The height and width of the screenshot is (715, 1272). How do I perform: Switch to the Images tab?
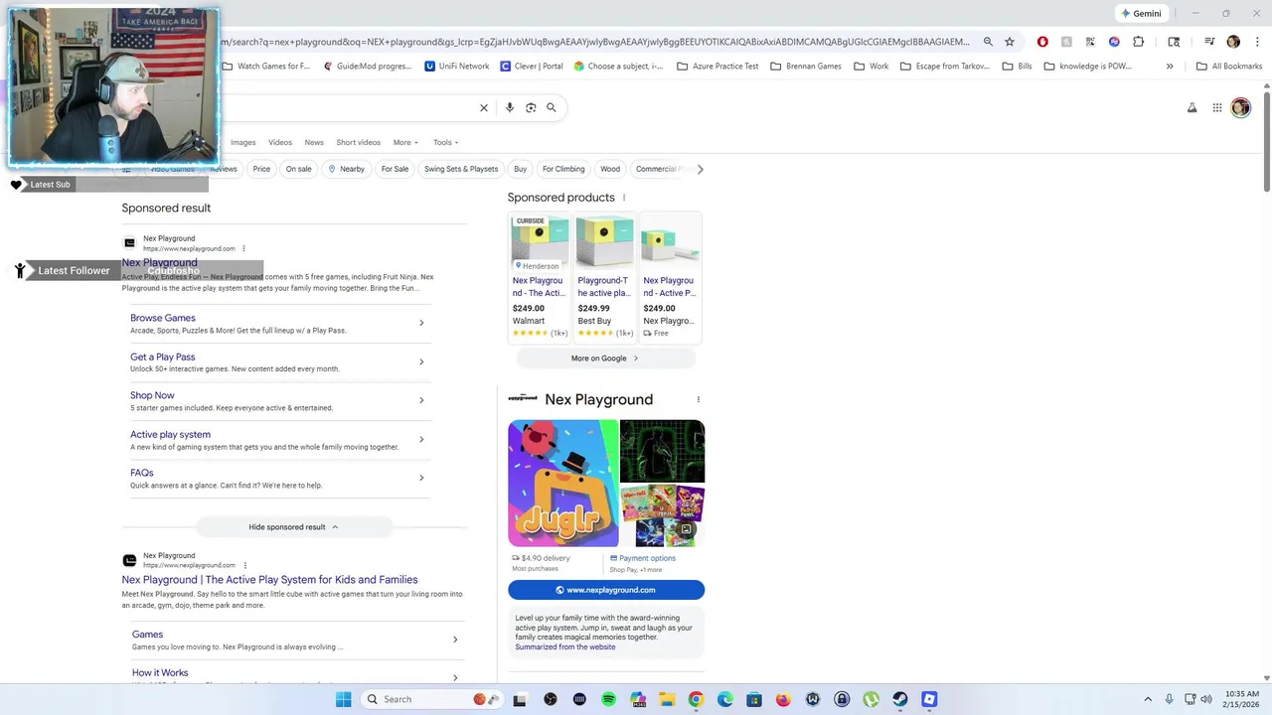[x=243, y=142]
